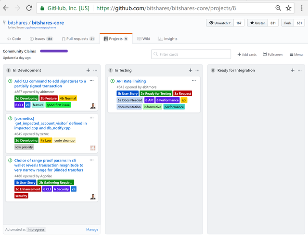The height and width of the screenshot is (237, 308).
Task: Click the red 3a Request label
Action: (183, 94)
